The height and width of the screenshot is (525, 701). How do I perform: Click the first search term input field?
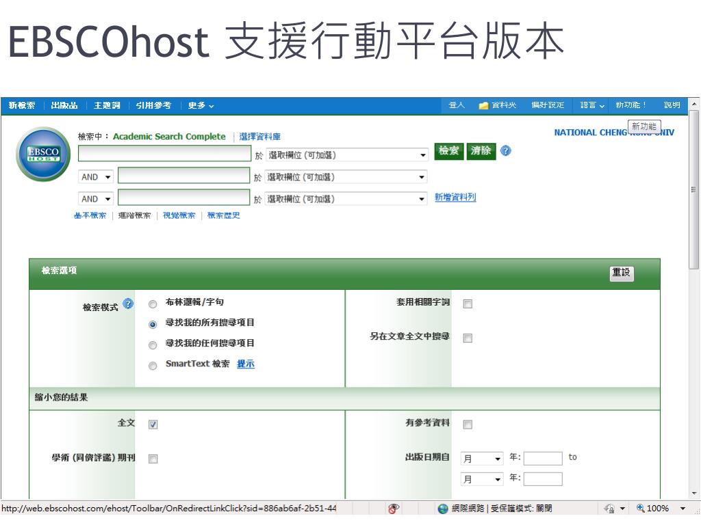(x=164, y=153)
